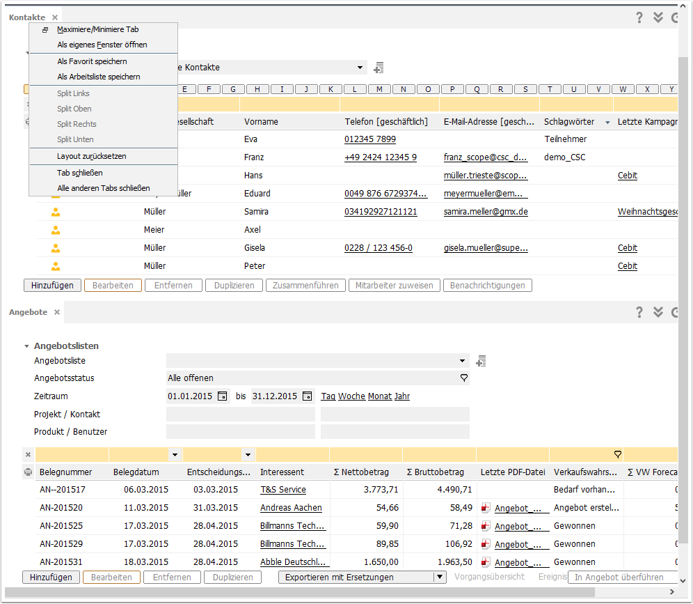Click the add-list icon beside the Kontakte dropdown
Viewport: 693px width, 604px height.
pyautogui.click(x=379, y=68)
